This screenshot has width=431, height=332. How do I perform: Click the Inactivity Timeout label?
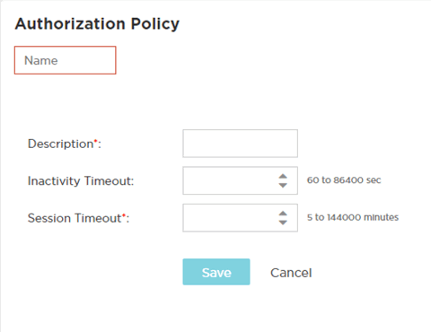click(x=81, y=181)
